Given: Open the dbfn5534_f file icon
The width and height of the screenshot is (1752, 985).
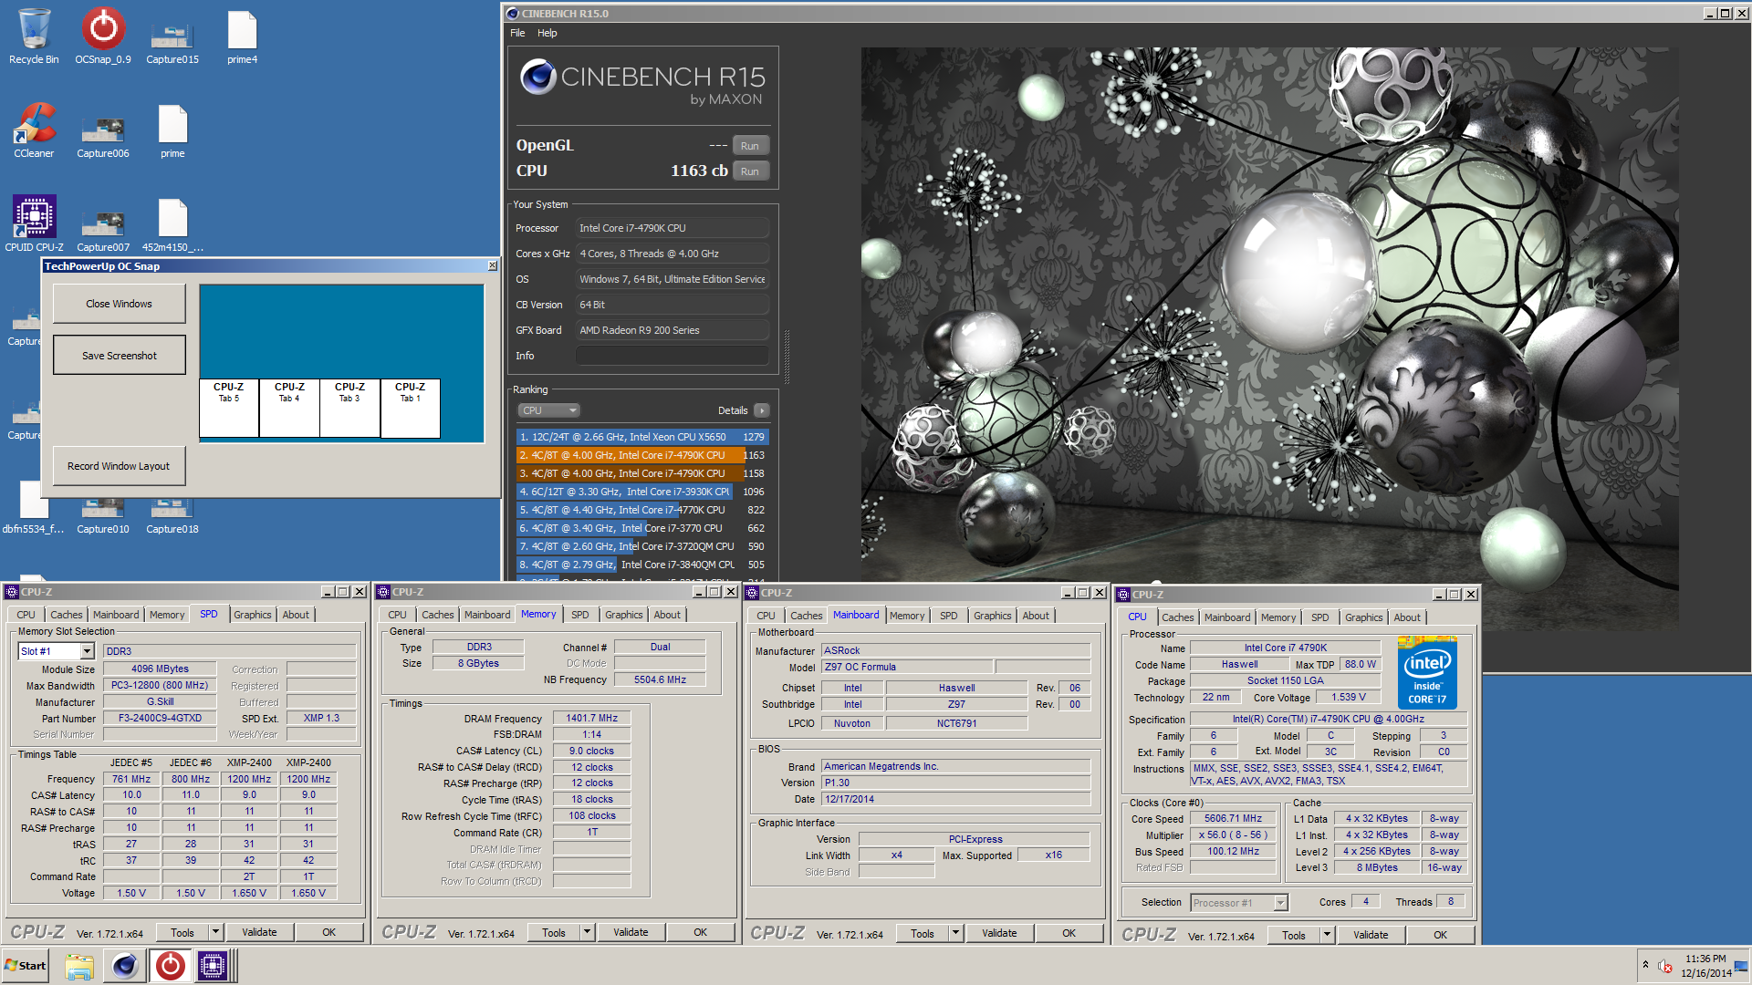Looking at the screenshot, I should click(x=34, y=508).
